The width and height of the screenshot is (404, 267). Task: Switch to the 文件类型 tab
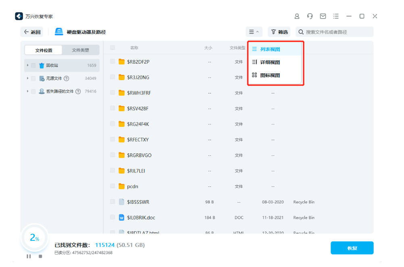[x=80, y=50]
